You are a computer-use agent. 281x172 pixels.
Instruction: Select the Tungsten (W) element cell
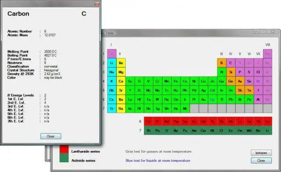pyautogui.click(x=158, y=100)
